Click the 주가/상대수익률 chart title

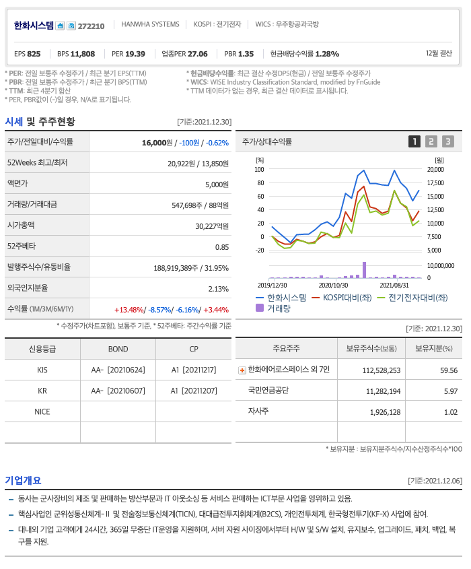point(267,142)
